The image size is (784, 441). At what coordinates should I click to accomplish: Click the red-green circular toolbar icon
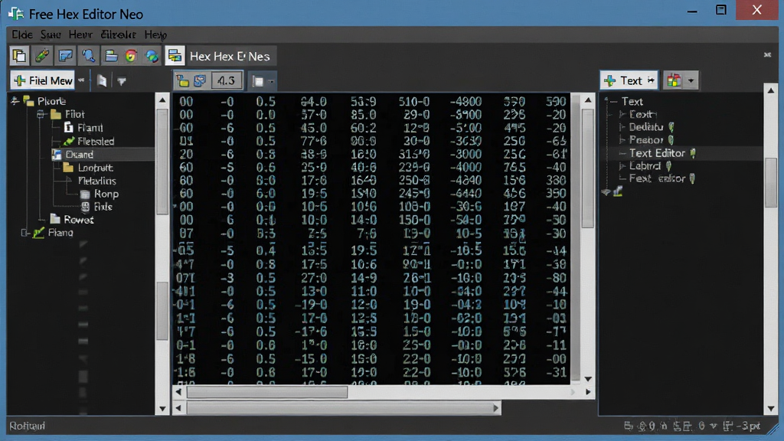[x=131, y=56]
